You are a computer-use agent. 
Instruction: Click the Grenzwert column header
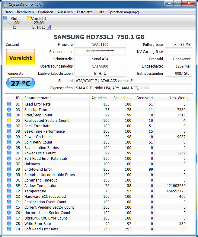pos(144,98)
